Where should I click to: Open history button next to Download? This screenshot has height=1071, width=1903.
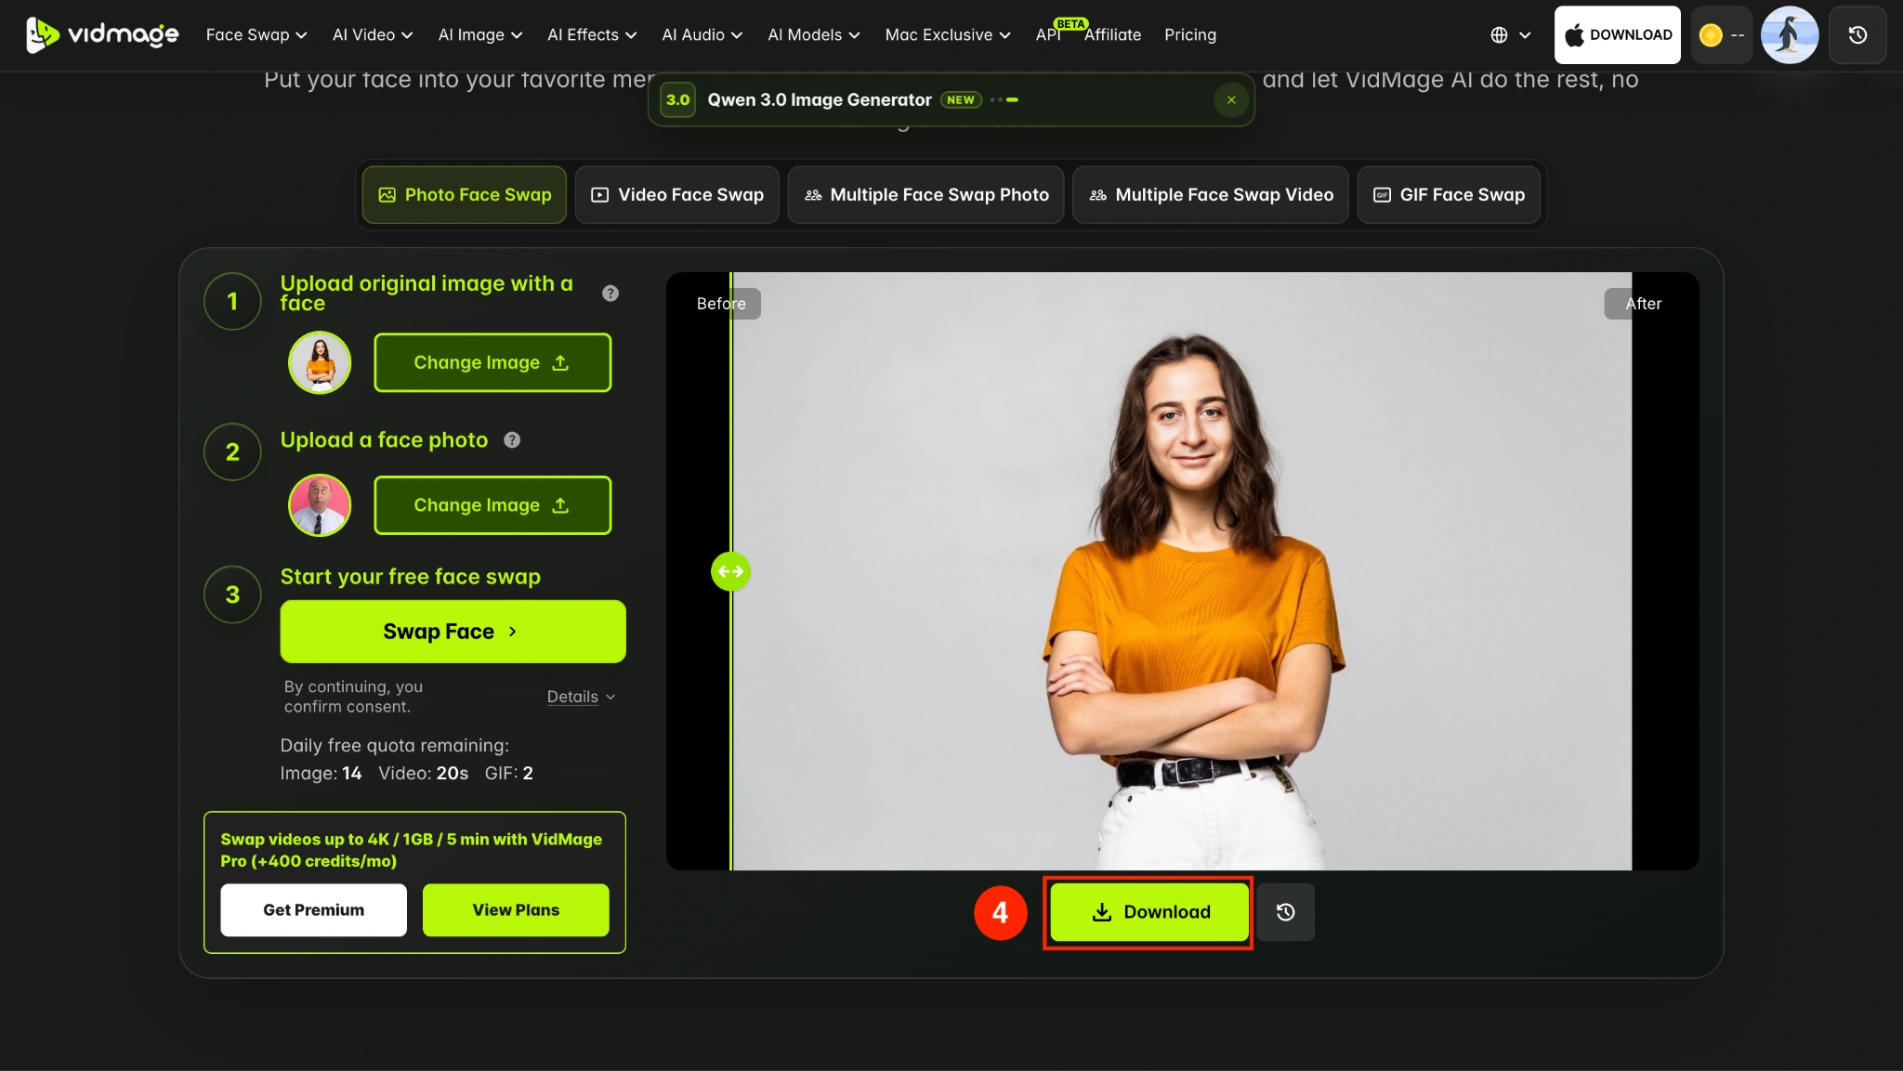click(x=1285, y=912)
